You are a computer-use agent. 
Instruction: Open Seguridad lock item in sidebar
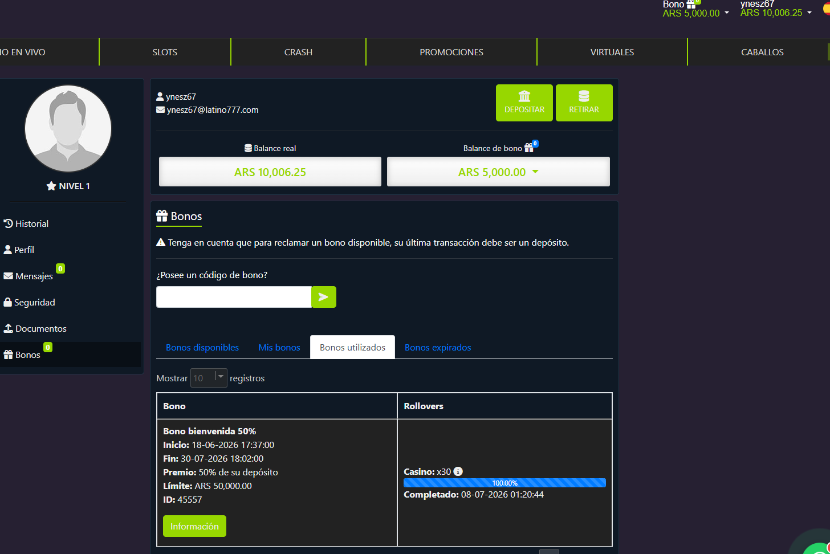pos(30,302)
